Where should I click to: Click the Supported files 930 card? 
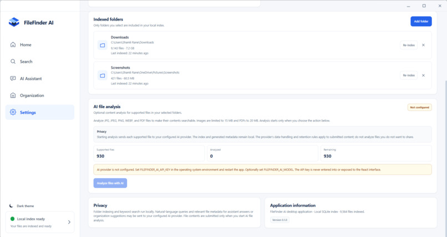[149, 153]
